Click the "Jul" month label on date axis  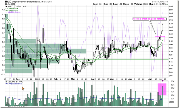pyautogui.click(x=150, y=79)
